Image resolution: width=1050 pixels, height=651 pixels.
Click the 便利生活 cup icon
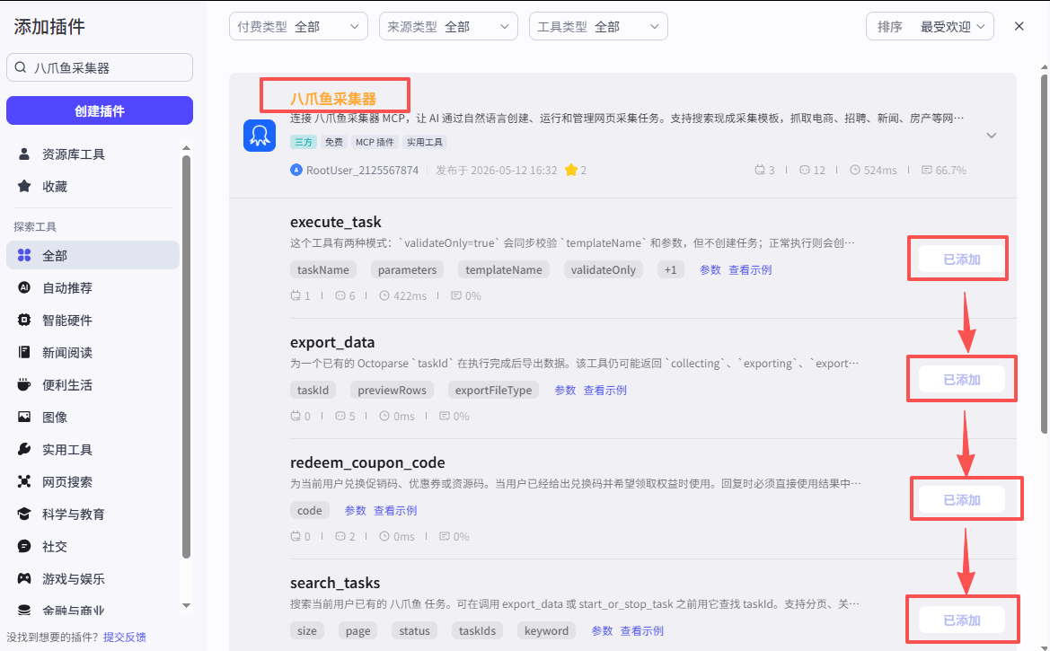[x=24, y=384]
